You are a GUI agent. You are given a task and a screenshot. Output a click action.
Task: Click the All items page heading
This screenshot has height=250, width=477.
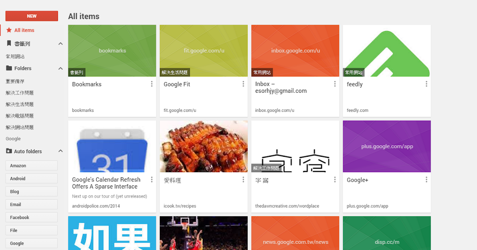coord(84,16)
